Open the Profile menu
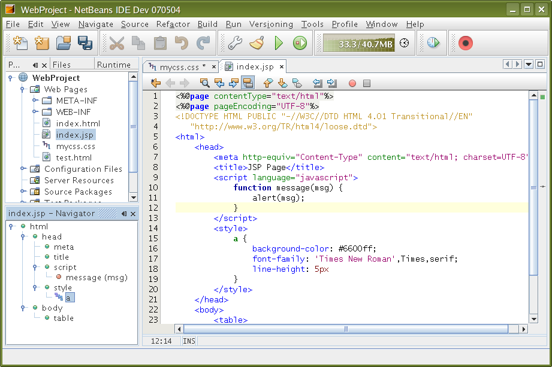The width and height of the screenshot is (552, 367). click(345, 24)
